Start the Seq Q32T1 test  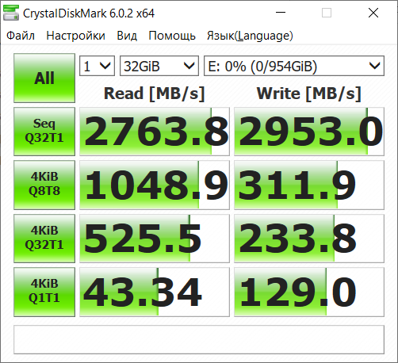pos(44,132)
